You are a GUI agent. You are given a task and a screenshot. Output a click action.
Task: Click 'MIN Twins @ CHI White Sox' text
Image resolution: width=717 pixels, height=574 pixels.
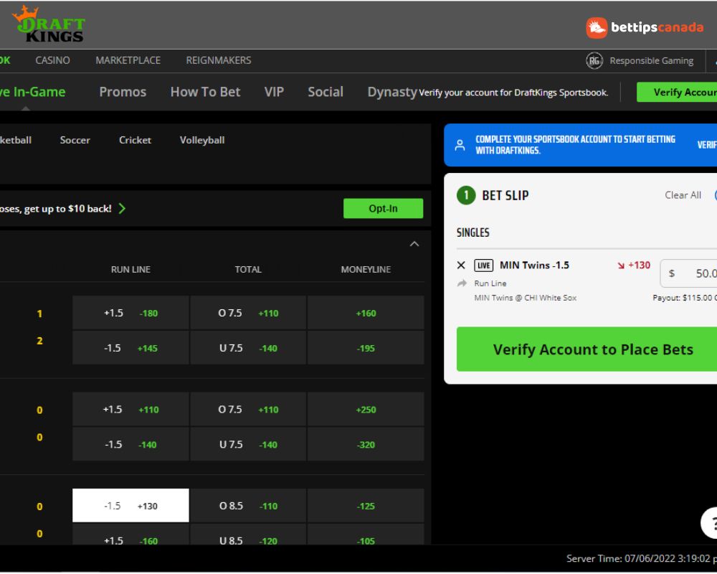(525, 298)
